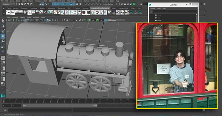This screenshot has width=222, height=116.
Task: Toggle the last snap magnet icon
Action: pyautogui.click(x=101, y=4)
